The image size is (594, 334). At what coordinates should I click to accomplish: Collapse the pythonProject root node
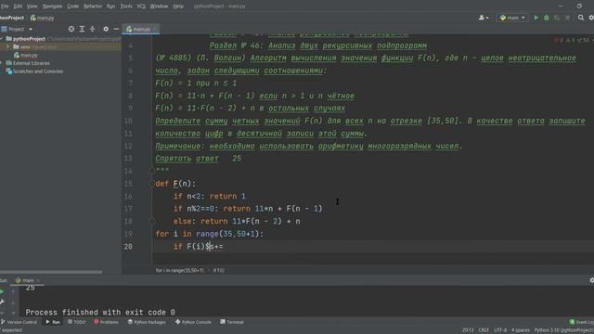tap(2, 39)
